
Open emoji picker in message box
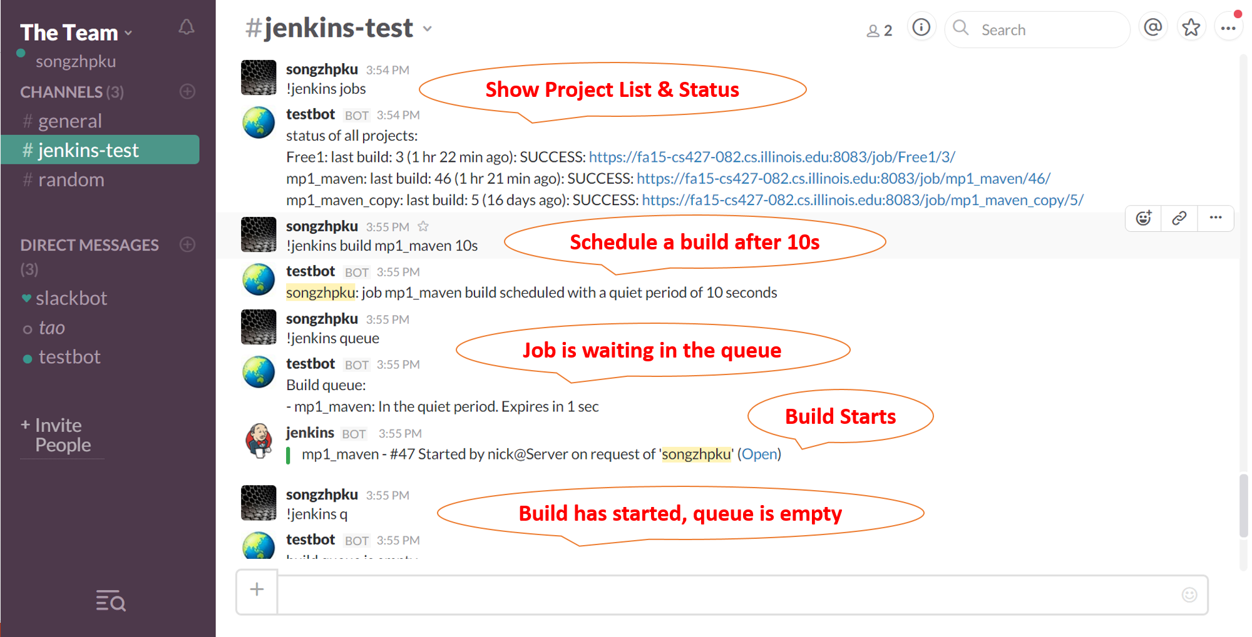point(1189,594)
